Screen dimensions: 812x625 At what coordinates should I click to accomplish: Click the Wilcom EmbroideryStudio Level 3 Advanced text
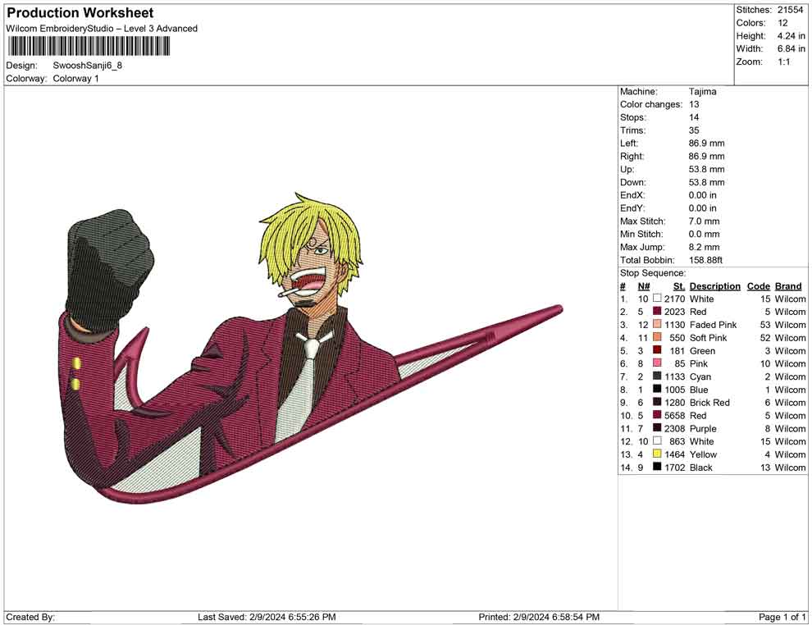tap(102, 29)
